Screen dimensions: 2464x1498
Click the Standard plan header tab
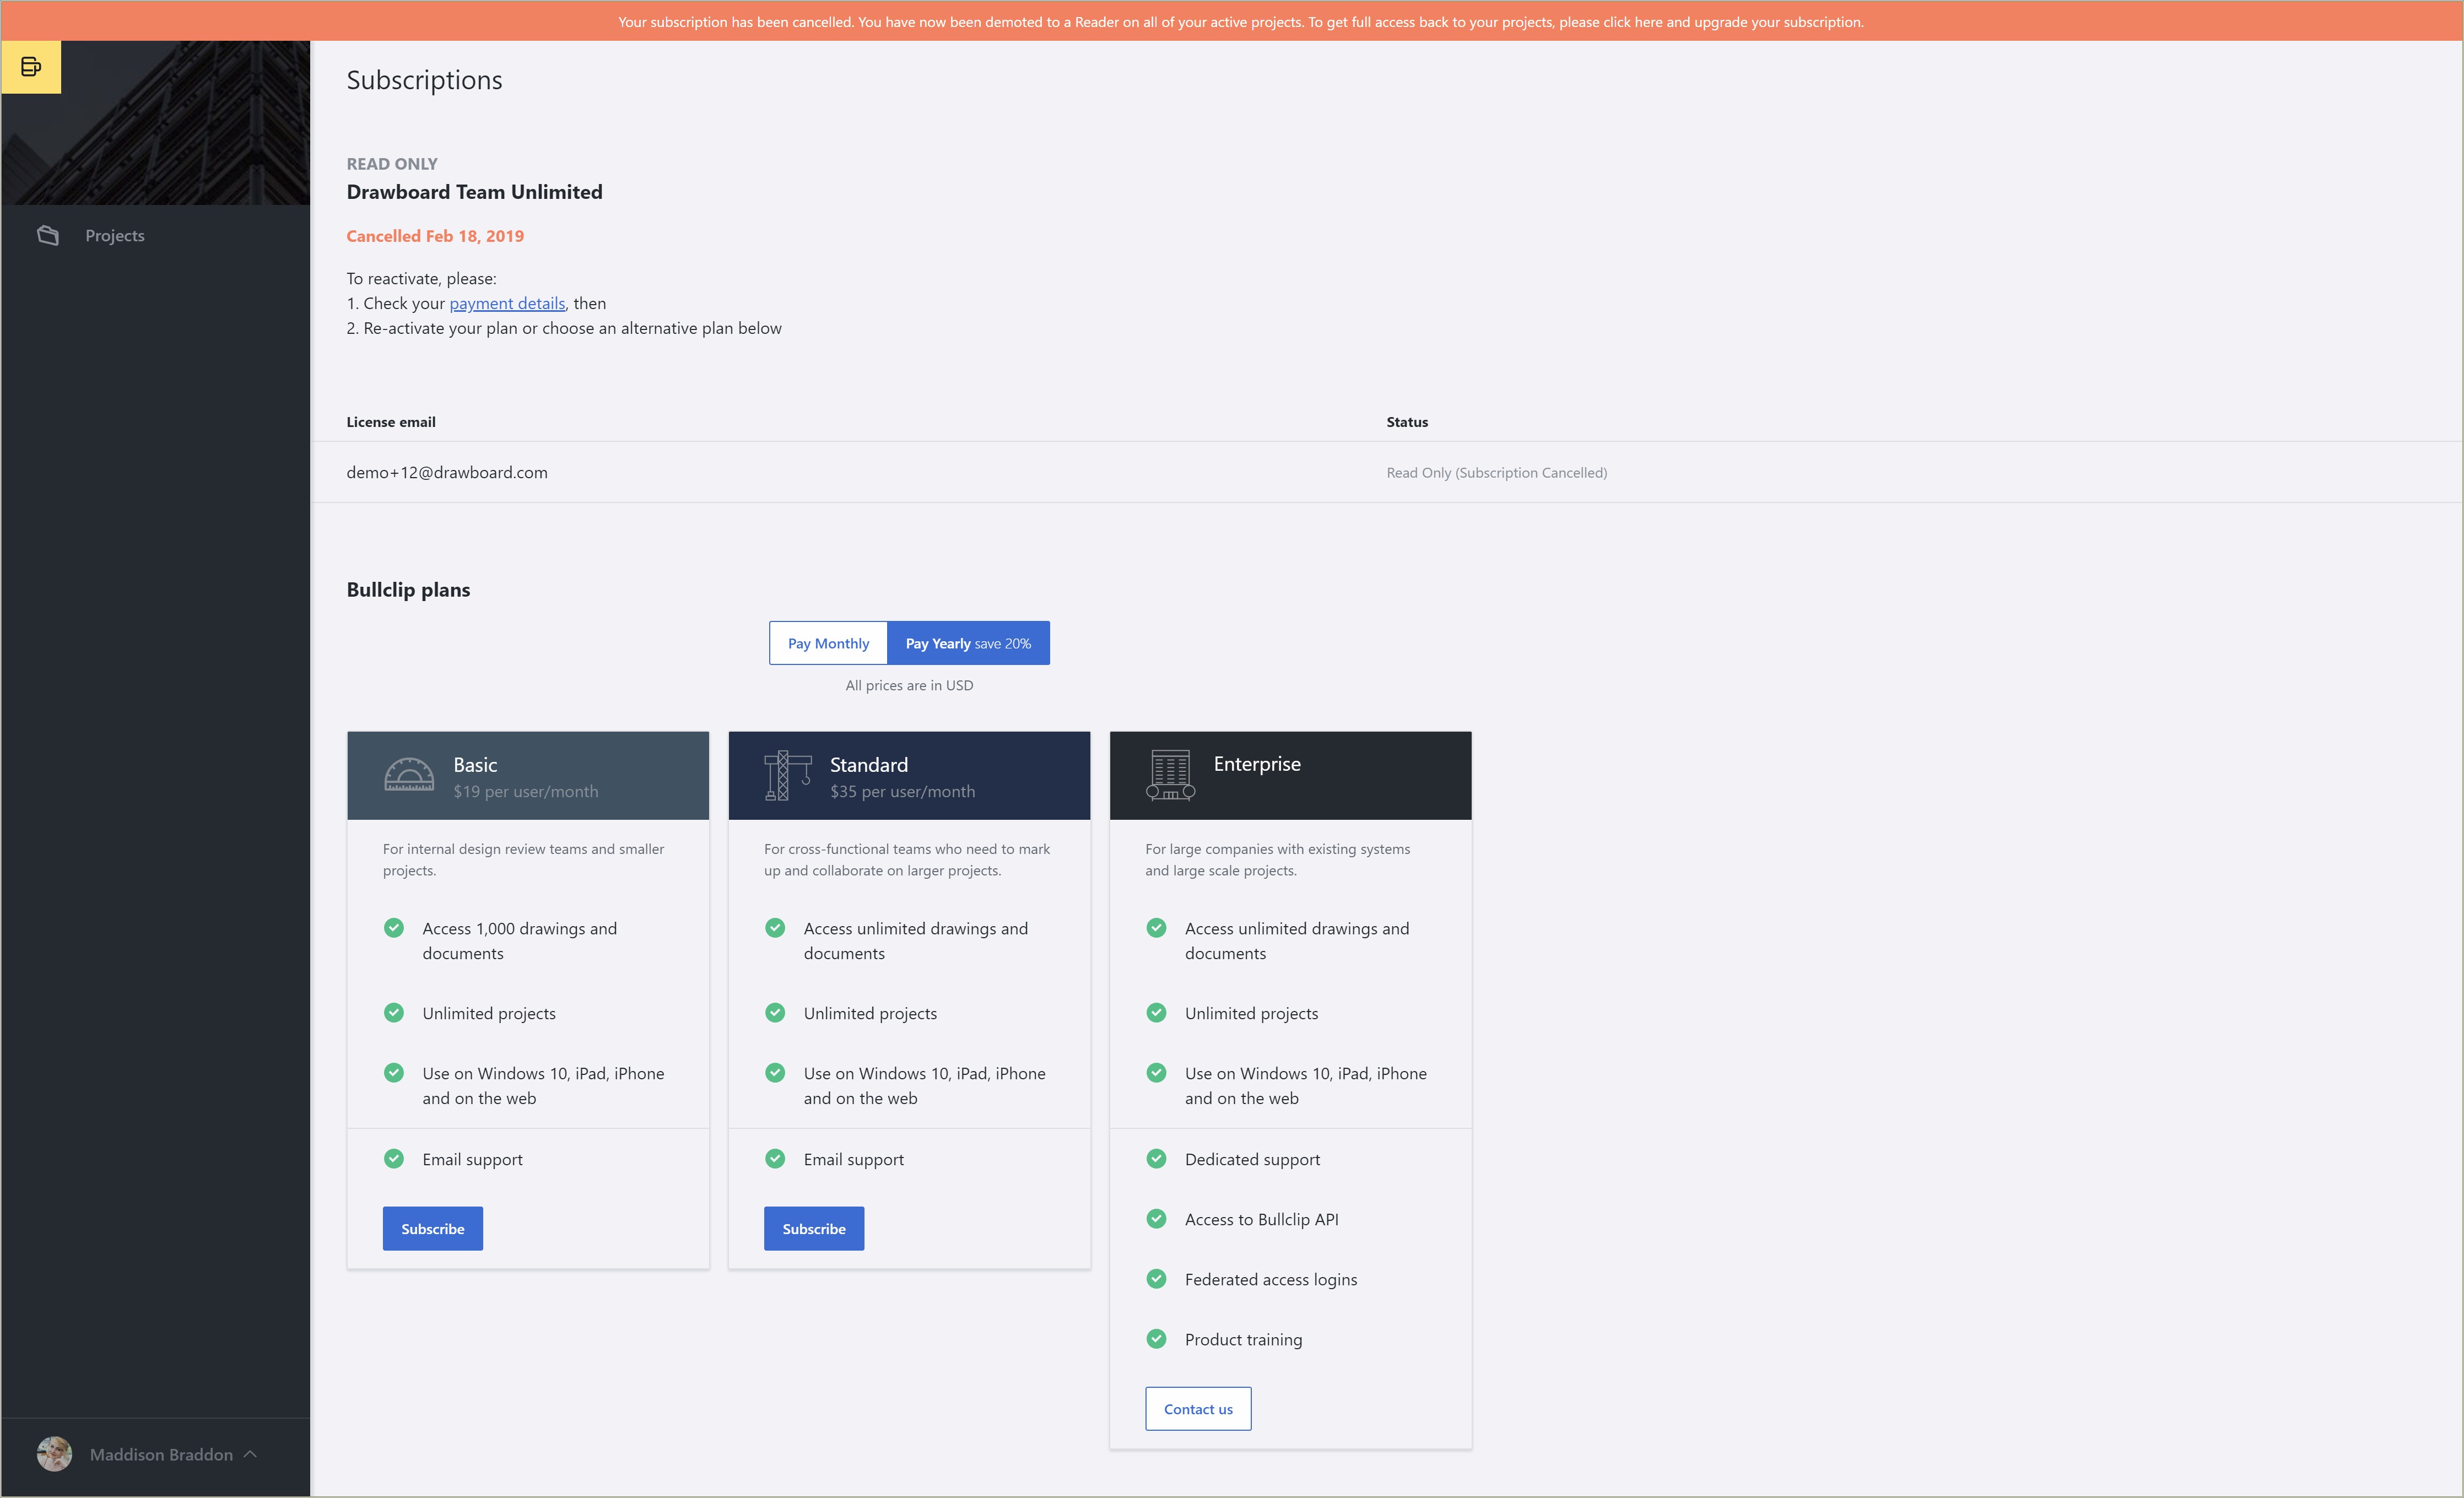point(908,775)
